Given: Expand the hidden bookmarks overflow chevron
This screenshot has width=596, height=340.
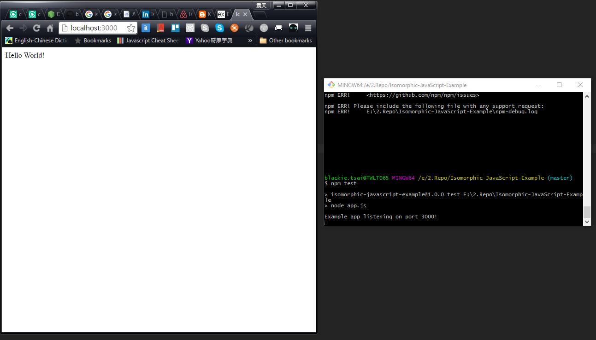Looking at the screenshot, I should [x=250, y=41].
